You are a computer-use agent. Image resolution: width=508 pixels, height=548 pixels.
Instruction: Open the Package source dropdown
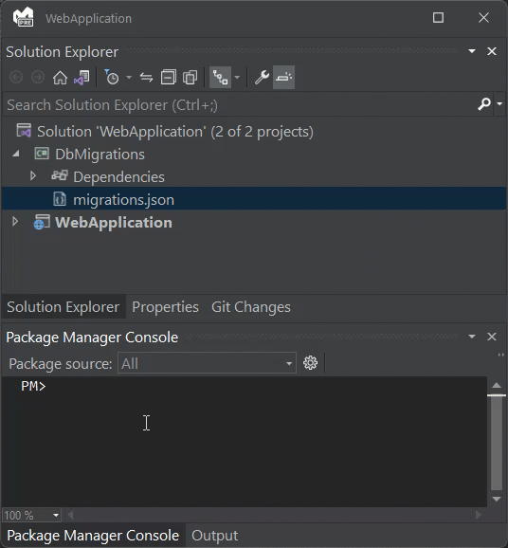pyautogui.click(x=207, y=363)
